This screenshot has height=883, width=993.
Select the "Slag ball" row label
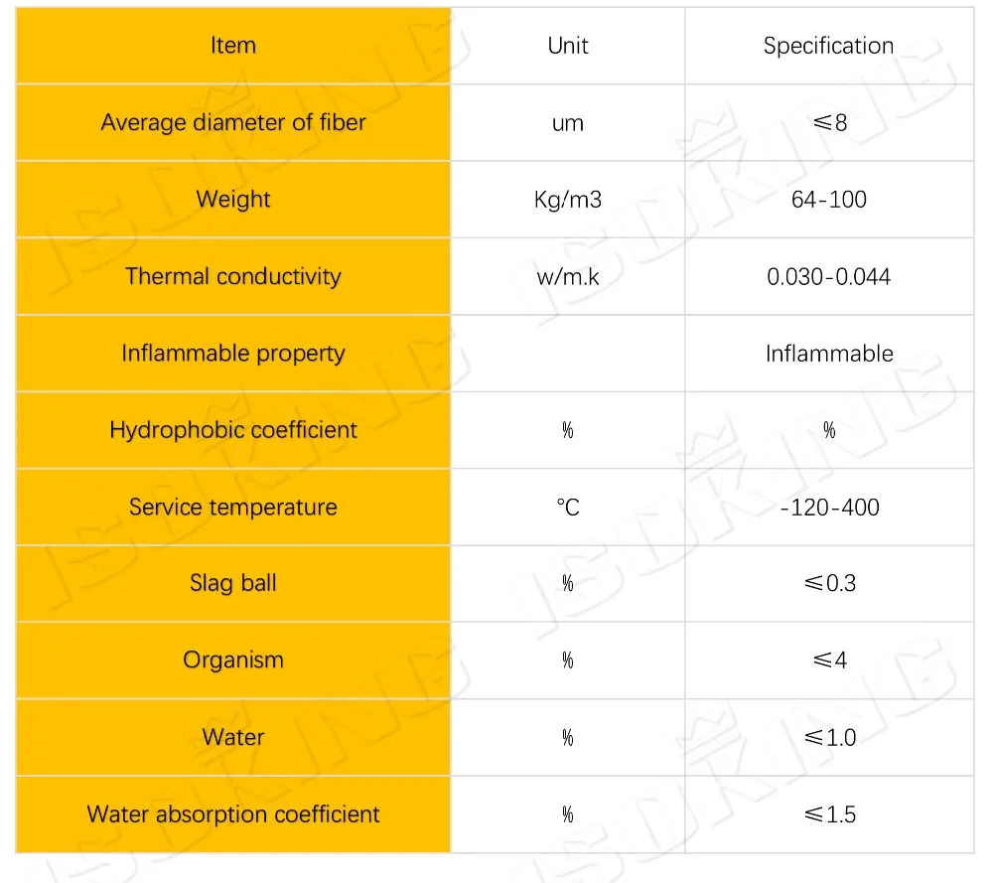click(233, 583)
